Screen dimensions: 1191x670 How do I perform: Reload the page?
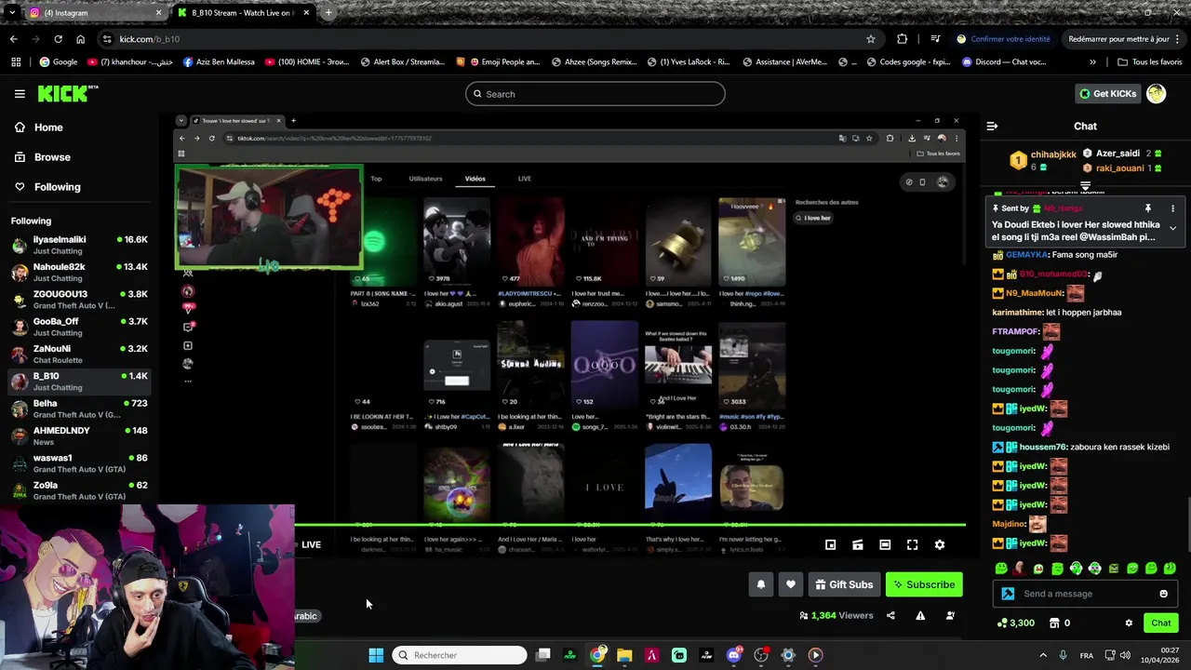point(58,39)
